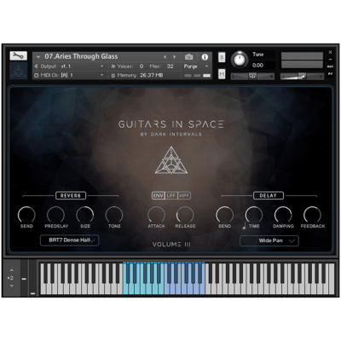Screen dimensions: 341x341
Task: Open the Output st.1 dropdown
Action: pyautogui.click(x=69, y=66)
